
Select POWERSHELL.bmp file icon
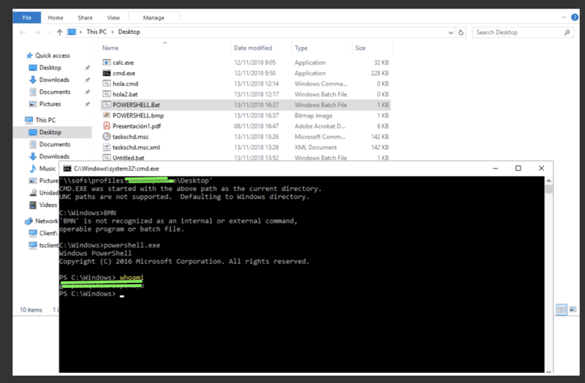pyautogui.click(x=107, y=115)
